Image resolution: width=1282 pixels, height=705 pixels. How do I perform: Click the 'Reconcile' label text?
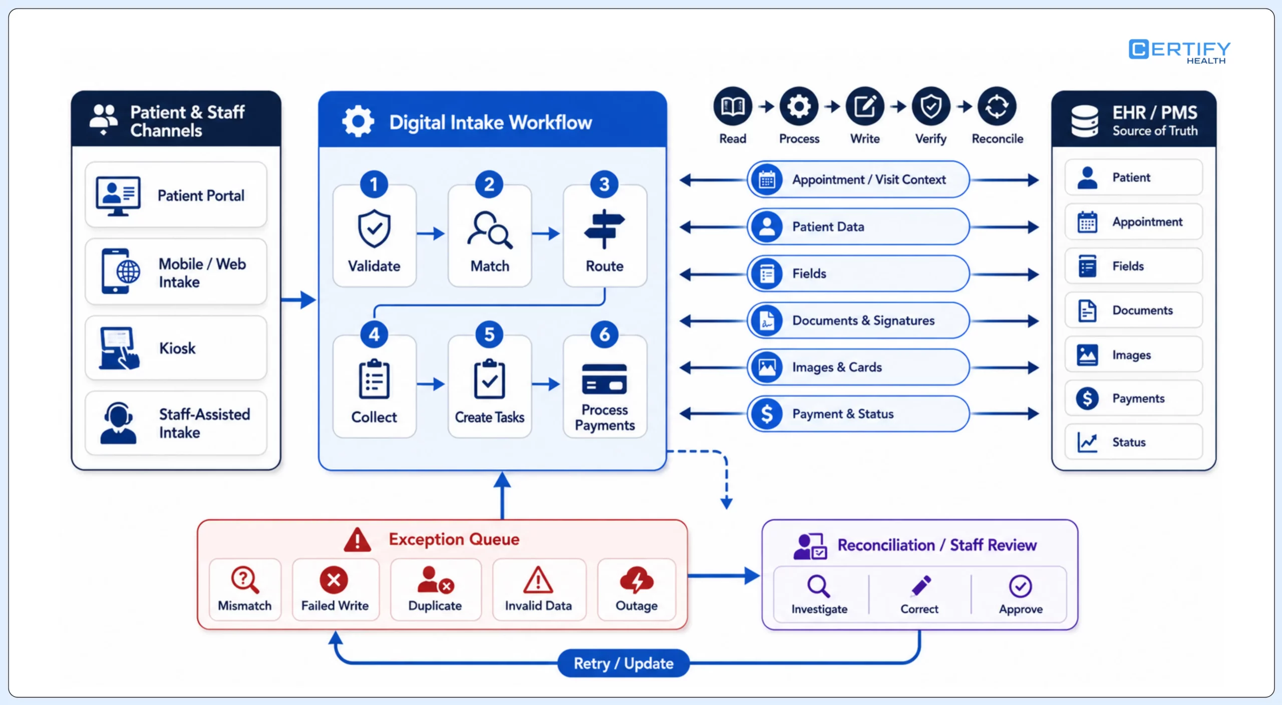(x=997, y=139)
